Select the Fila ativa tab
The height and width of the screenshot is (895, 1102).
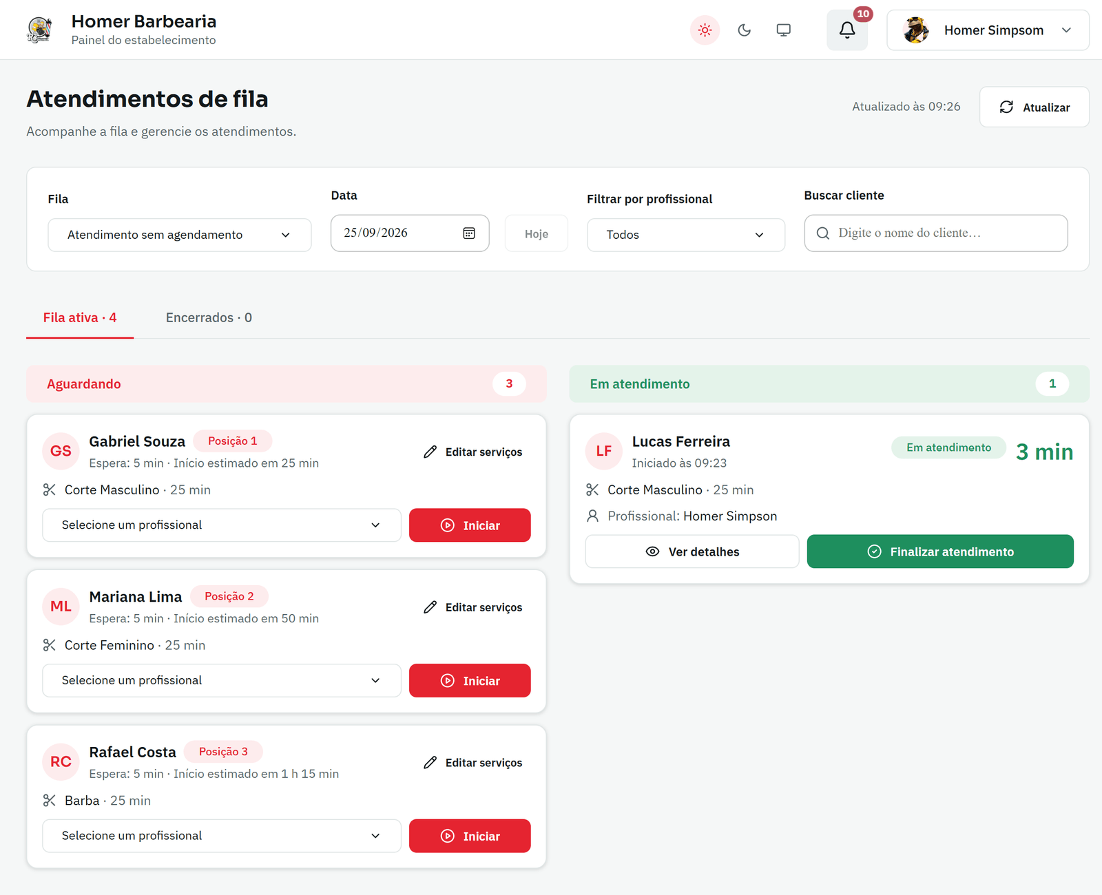(x=80, y=317)
